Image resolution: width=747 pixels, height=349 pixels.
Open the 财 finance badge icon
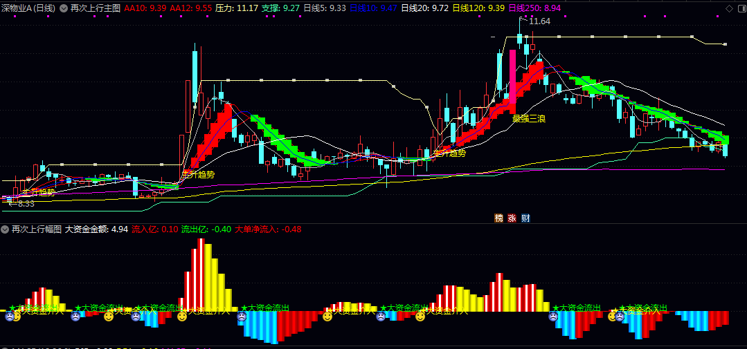(525, 218)
